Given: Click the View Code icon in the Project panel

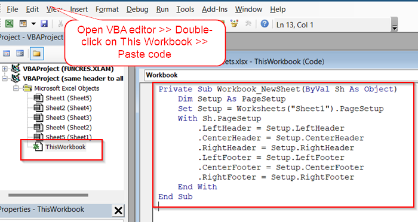Looking at the screenshot, I should (x=7, y=54).
